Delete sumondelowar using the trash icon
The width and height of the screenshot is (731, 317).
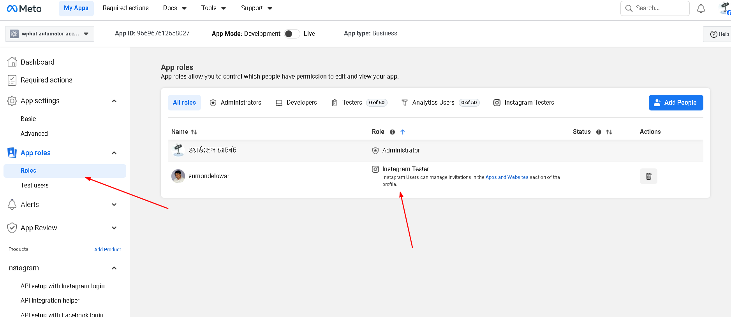click(648, 176)
